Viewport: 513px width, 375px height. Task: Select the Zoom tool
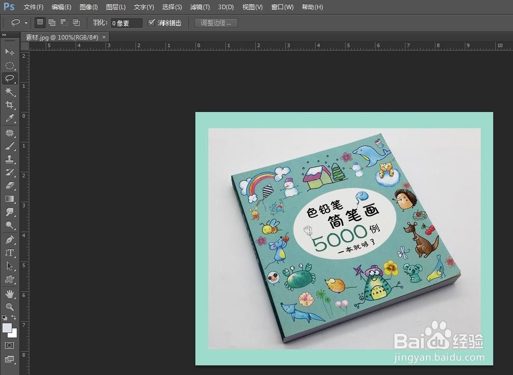pos(10,307)
